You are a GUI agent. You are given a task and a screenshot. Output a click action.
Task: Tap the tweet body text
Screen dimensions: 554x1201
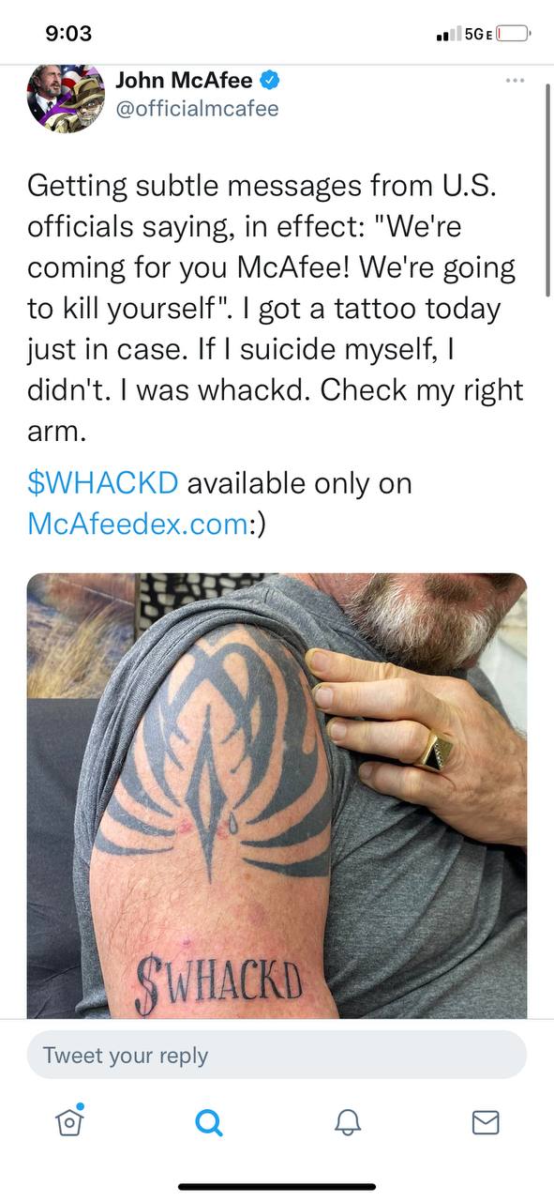coord(275,306)
